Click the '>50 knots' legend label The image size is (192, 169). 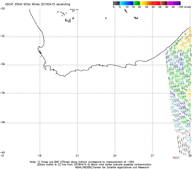(184, 7)
